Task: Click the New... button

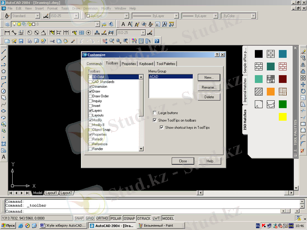Action: pos(209,77)
